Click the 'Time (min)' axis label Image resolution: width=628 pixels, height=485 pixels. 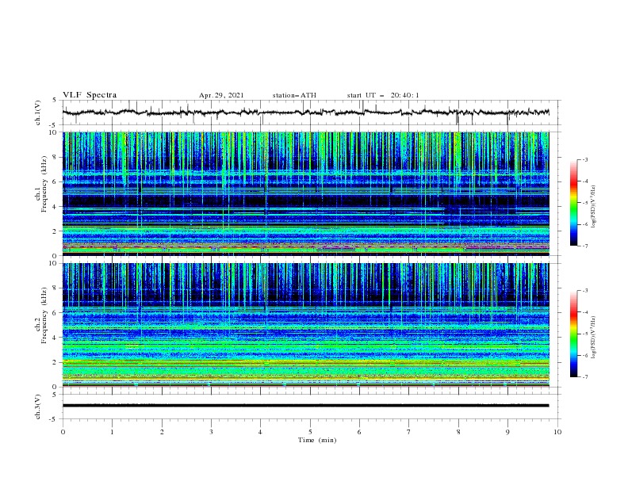tap(317, 440)
